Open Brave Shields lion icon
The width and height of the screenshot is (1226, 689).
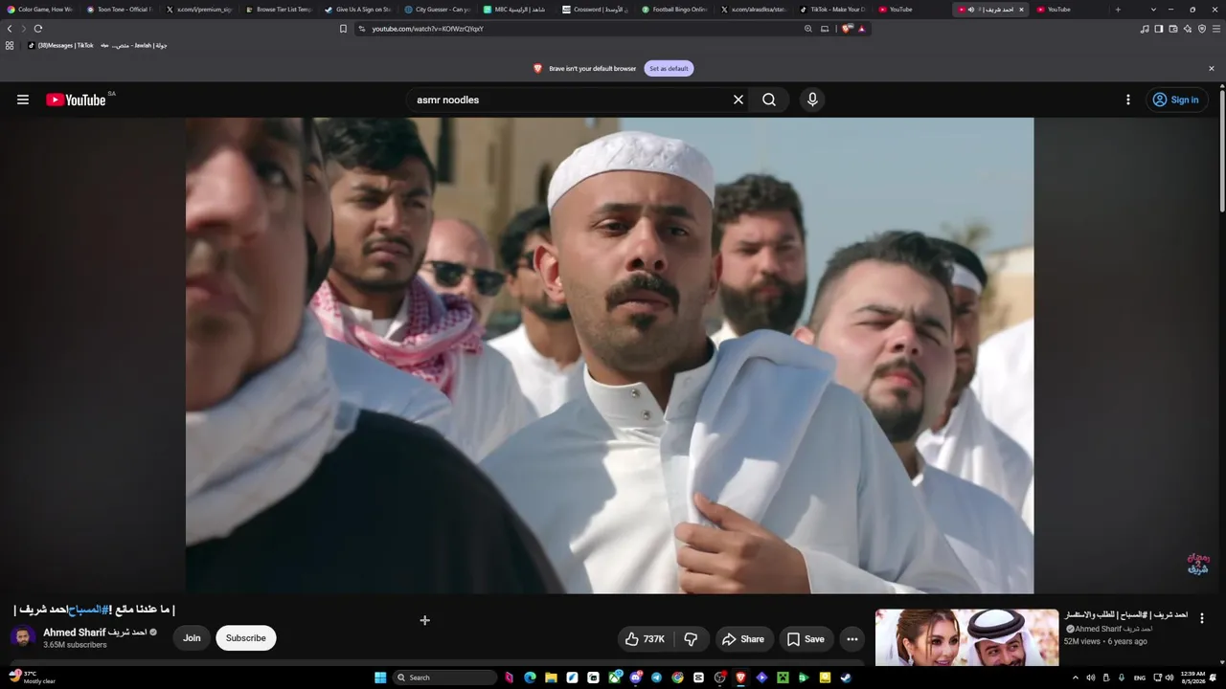[849, 29]
